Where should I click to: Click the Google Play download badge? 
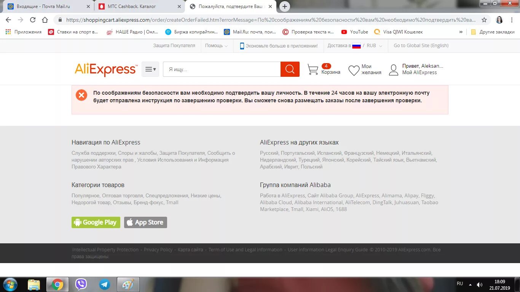click(96, 222)
